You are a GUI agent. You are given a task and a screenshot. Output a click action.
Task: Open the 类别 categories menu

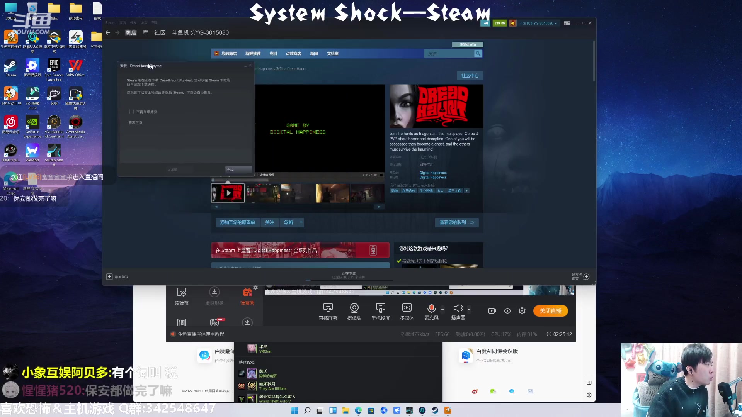pos(273,54)
